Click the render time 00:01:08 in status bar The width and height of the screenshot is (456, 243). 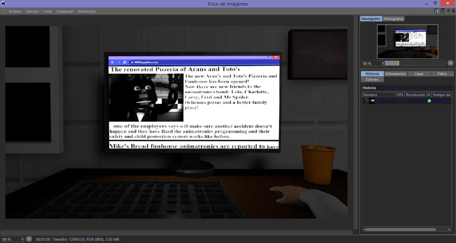click(43, 239)
